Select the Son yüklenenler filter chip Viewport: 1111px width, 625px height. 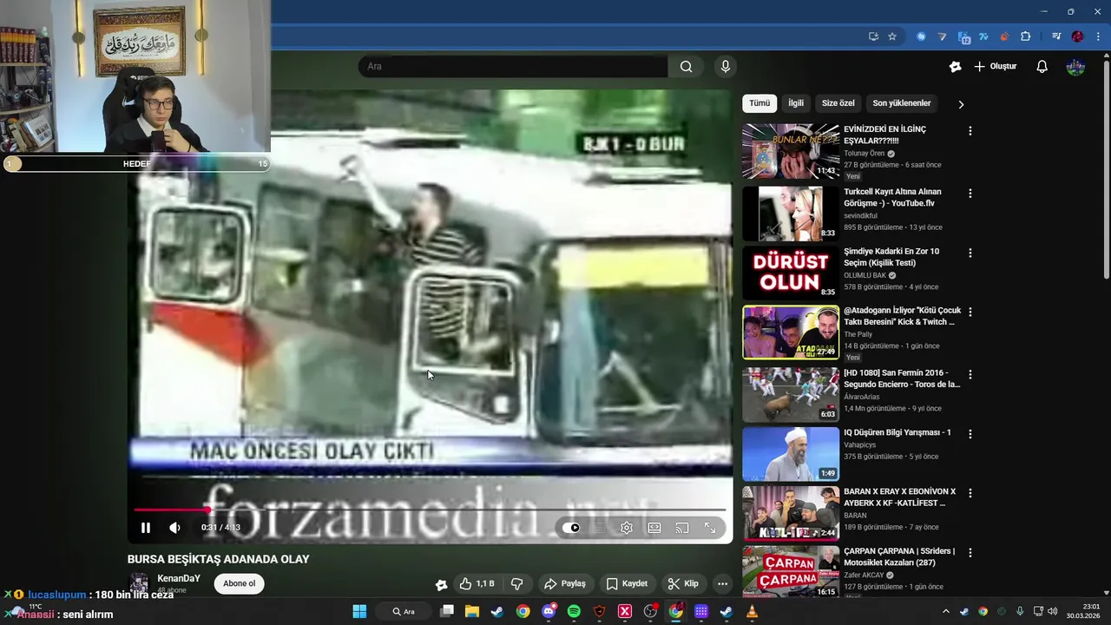902,103
